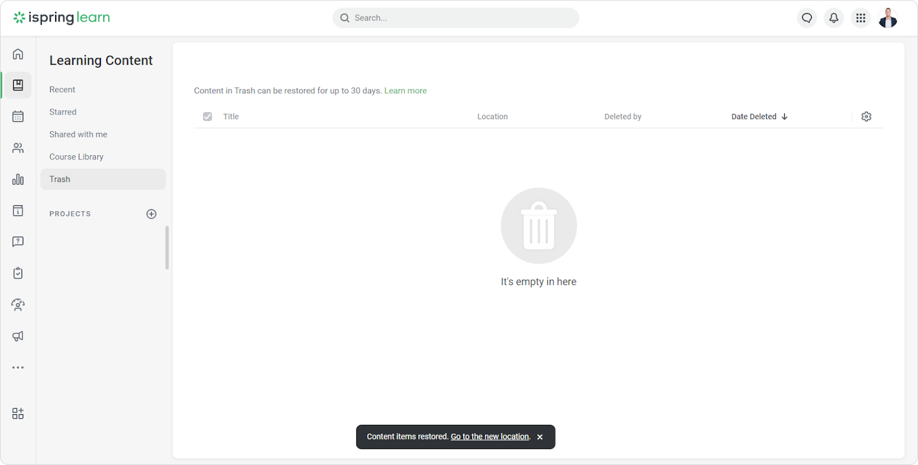
Task: Select Shared with me section
Action: pyautogui.click(x=78, y=135)
